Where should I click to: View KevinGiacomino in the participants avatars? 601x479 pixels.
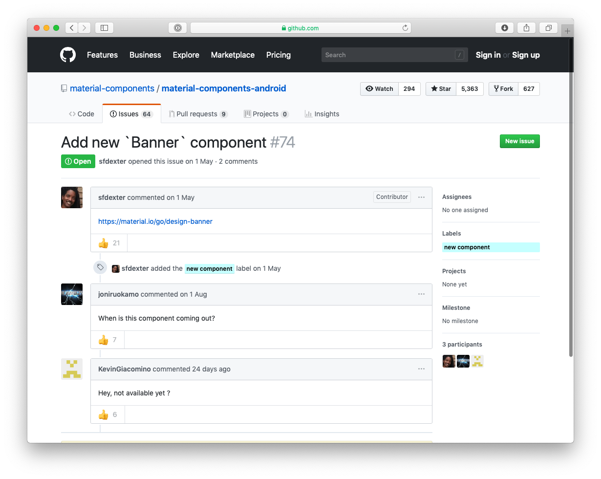(477, 361)
